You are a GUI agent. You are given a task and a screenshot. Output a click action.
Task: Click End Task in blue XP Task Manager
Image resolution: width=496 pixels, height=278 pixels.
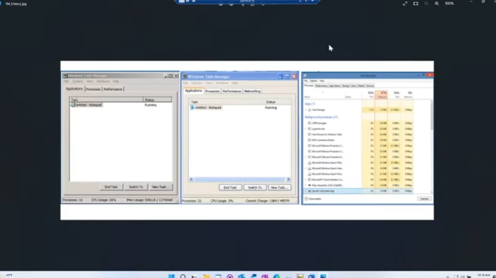(x=230, y=188)
